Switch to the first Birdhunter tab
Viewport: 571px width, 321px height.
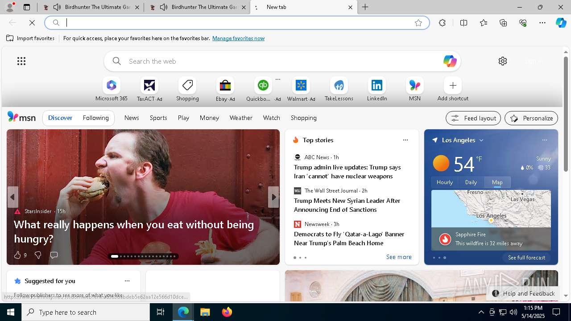coord(91,7)
